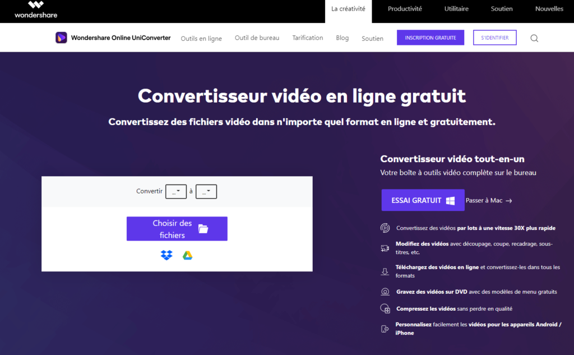Click the Convertisseur vidéo tout-en-un heading
The width and height of the screenshot is (574, 355).
point(452,159)
